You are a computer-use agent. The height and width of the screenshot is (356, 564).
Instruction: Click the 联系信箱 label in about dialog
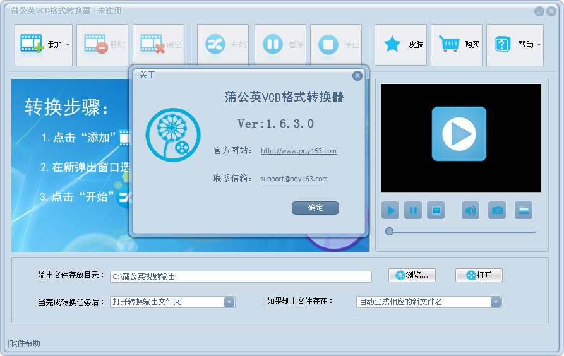pyautogui.click(x=232, y=179)
